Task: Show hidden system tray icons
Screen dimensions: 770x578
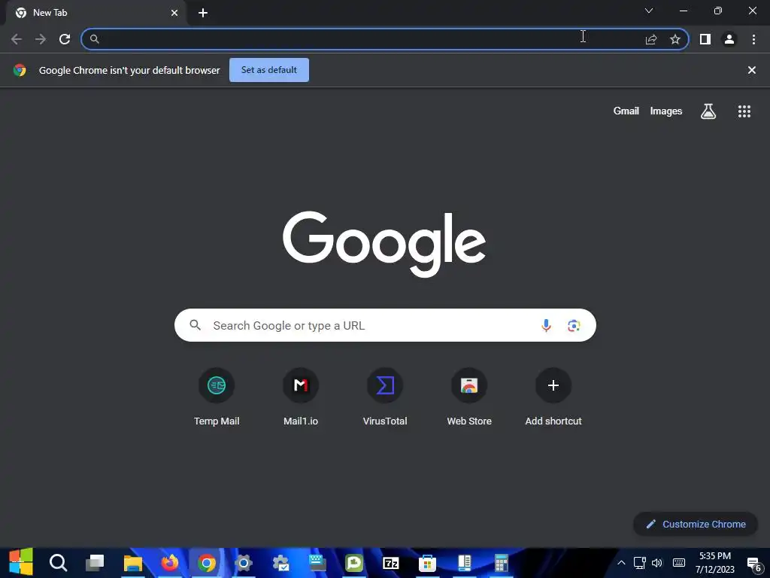Action: 621,563
